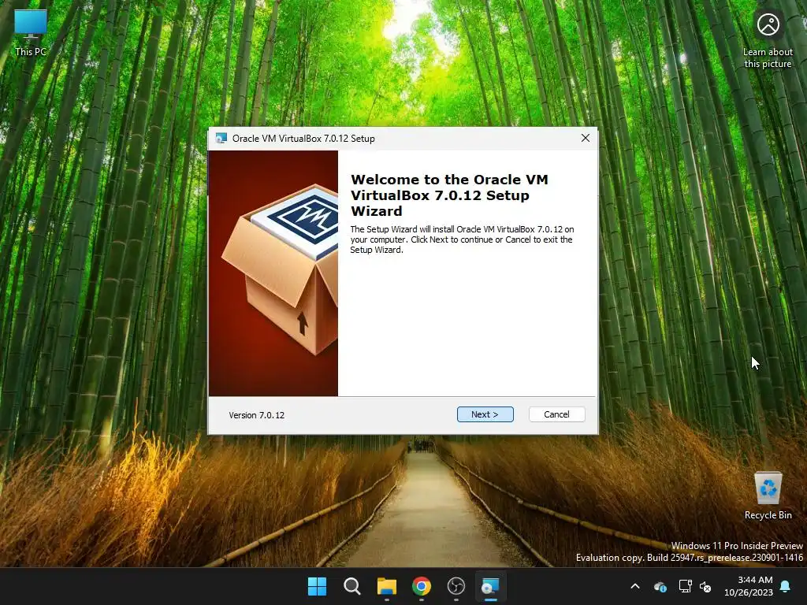The width and height of the screenshot is (807, 605).
Task: Click the Oracle VM VirtualBox 7.0.12 Setup title
Action: click(x=303, y=139)
